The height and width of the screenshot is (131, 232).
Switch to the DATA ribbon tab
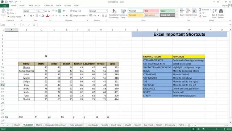[x=59, y=5]
